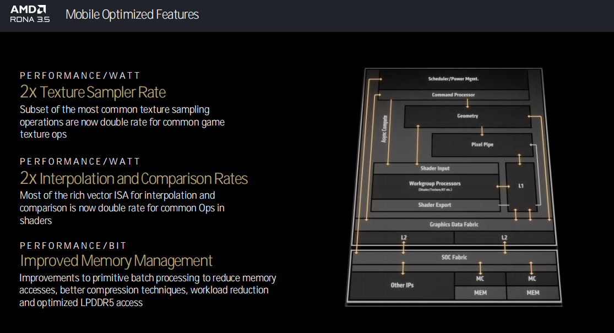
Task: Select the Pixel Pipe block
Action: tap(482, 144)
